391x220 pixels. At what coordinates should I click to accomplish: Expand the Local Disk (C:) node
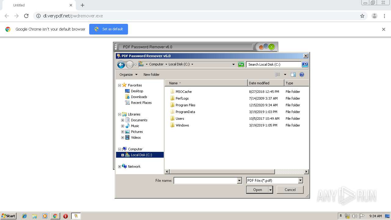[x=122, y=155]
